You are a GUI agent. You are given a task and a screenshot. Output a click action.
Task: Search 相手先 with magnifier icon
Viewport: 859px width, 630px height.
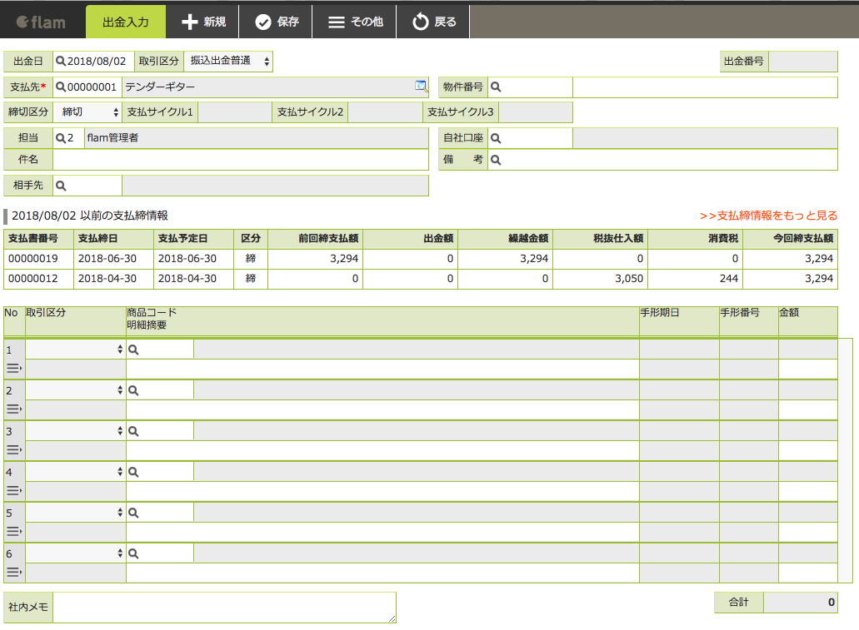point(61,186)
